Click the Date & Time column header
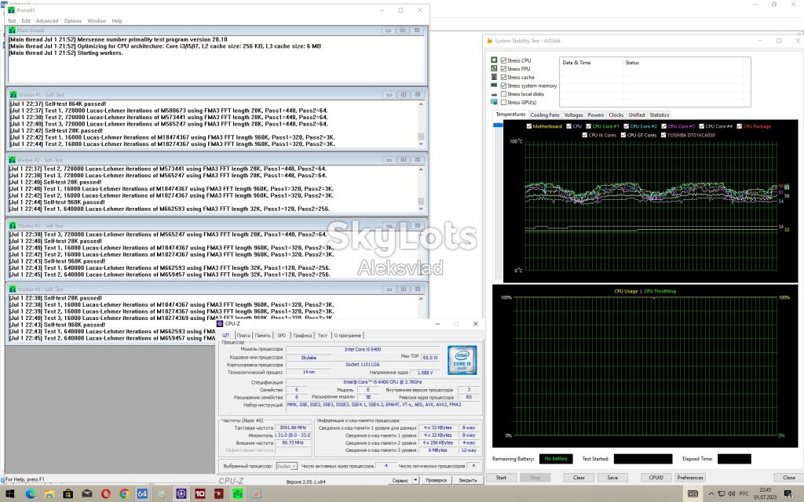The image size is (804, 502). click(591, 63)
